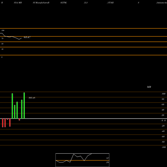167x167 pixels.
Task: Click the 80 label on the MR axis
Action: [163, 99]
